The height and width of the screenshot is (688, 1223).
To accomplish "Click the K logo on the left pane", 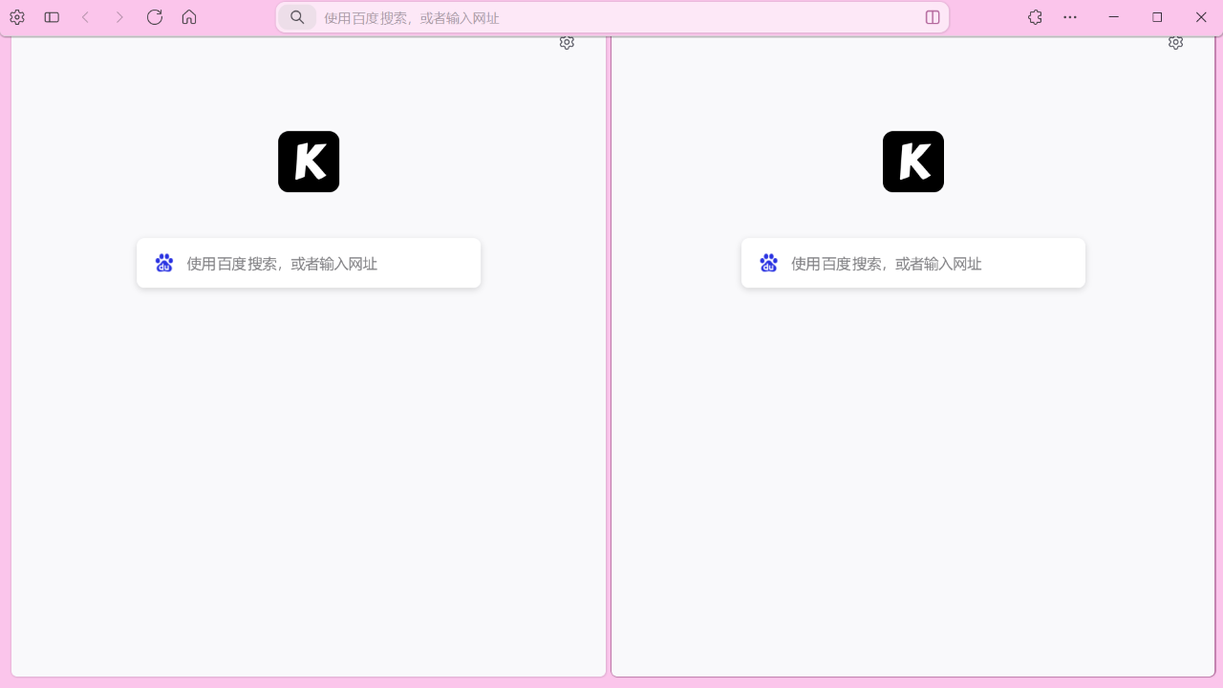I will pos(308,161).
